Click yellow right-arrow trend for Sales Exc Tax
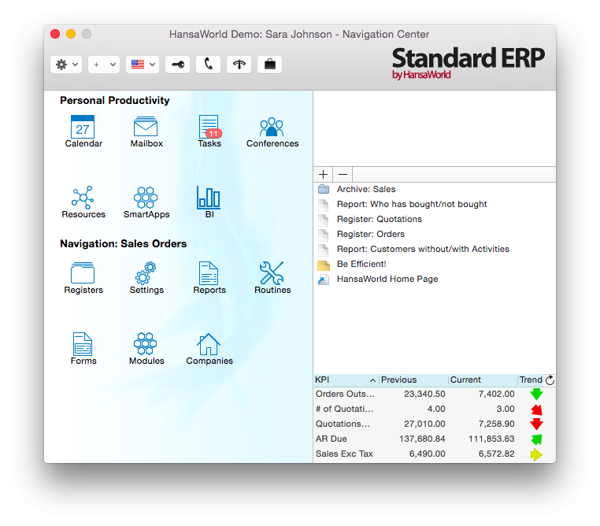600x526 pixels. 536,454
